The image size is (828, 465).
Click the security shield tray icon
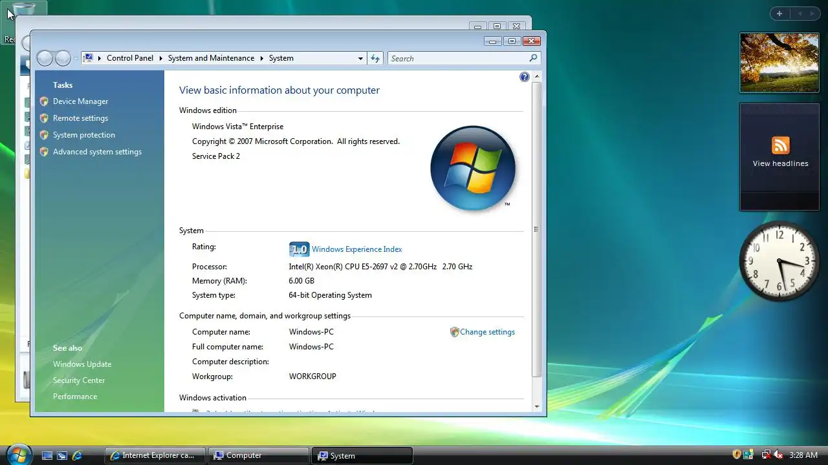tap(736, 455)
